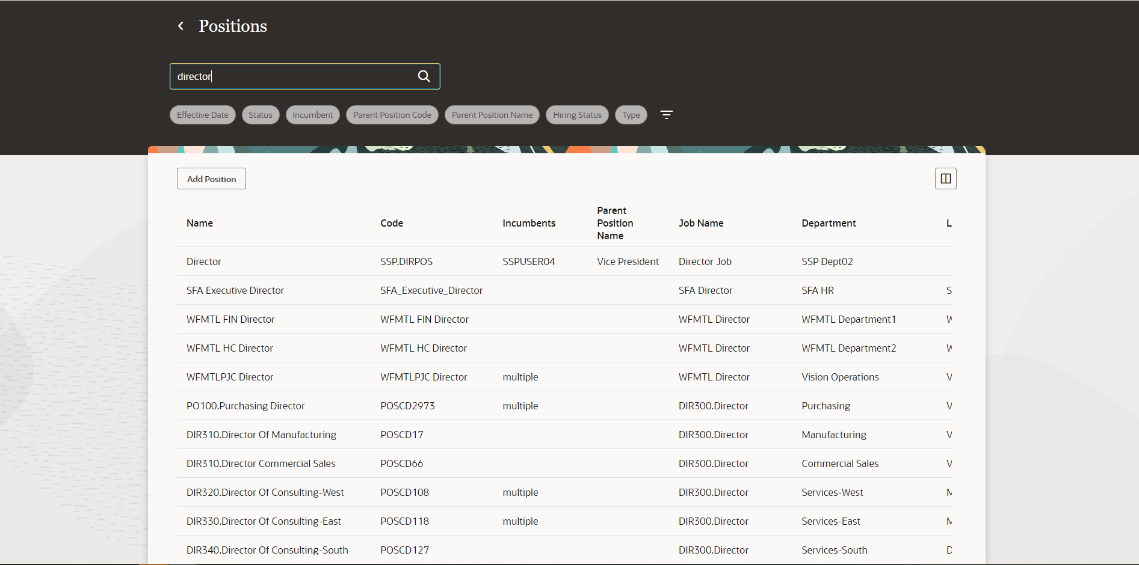The image size is (1139, 565).
Task: Click the Commercial Sales department cell
Action: tap(840, 463)
